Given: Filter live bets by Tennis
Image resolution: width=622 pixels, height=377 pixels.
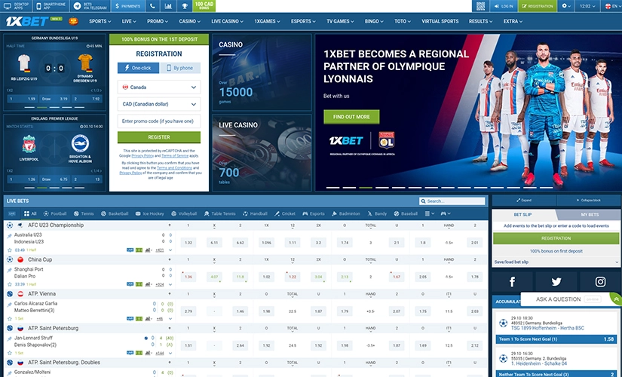Looking at the screenshot, I should click(84, 213).
